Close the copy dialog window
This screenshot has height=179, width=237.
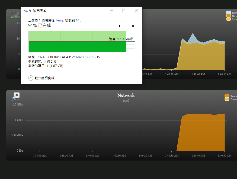(136, 11)
